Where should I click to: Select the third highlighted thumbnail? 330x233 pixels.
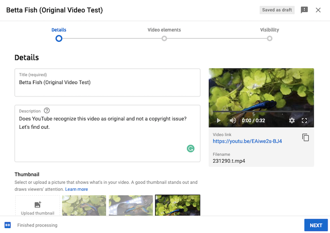[178, 205]
